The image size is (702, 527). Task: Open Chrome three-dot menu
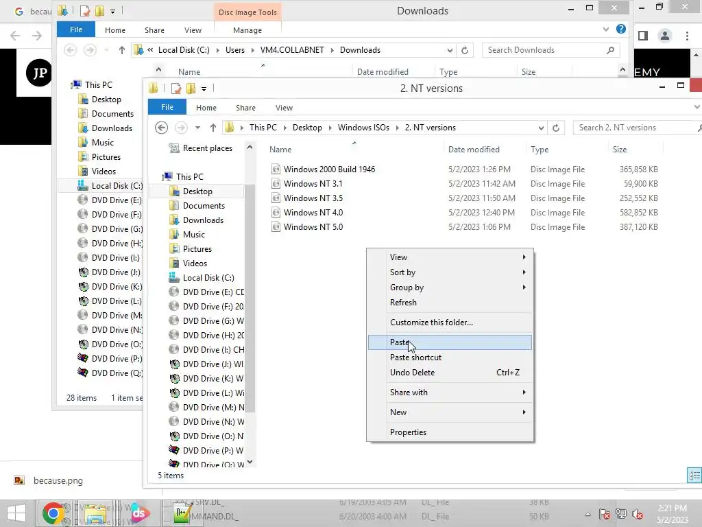(687, 36)
